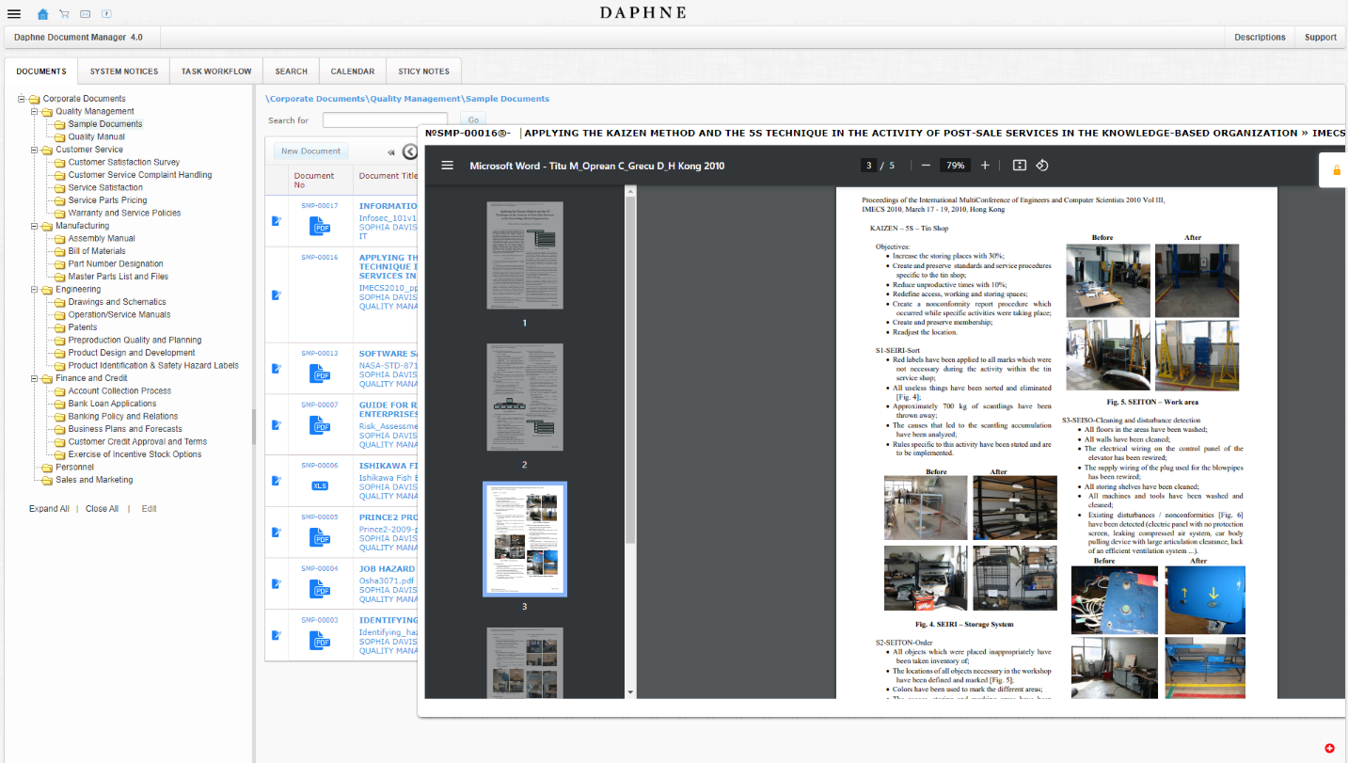Viewport: 1348px width, 763px height.
Task: Open Personnel folder
Action: (74, 467)
